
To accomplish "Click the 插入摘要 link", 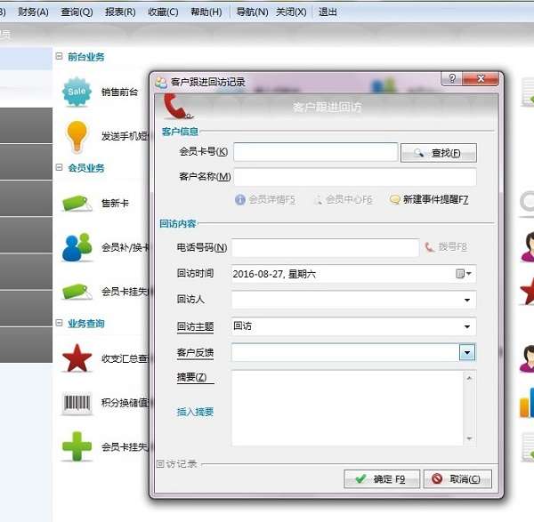I will pyautogui.click(x=195, y=412).
